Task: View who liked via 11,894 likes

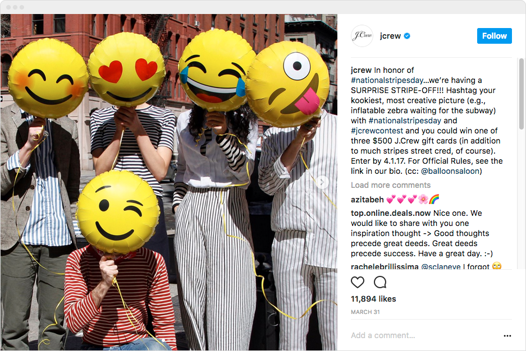Action: 373,299
